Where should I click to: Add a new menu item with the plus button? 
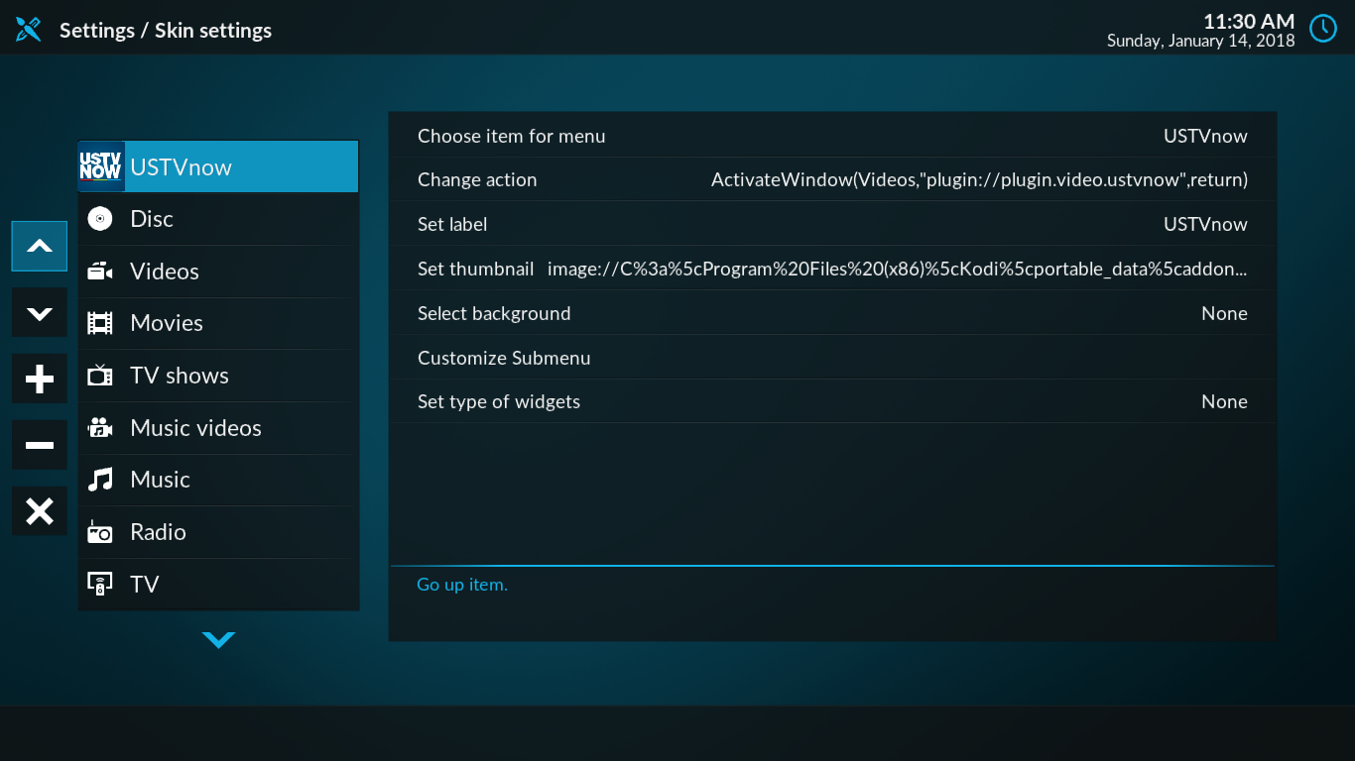[x=39, y=379]
